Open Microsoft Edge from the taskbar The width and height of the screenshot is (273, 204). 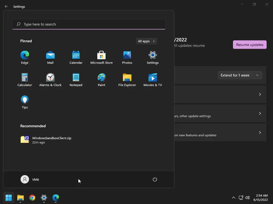click(56, 198)
